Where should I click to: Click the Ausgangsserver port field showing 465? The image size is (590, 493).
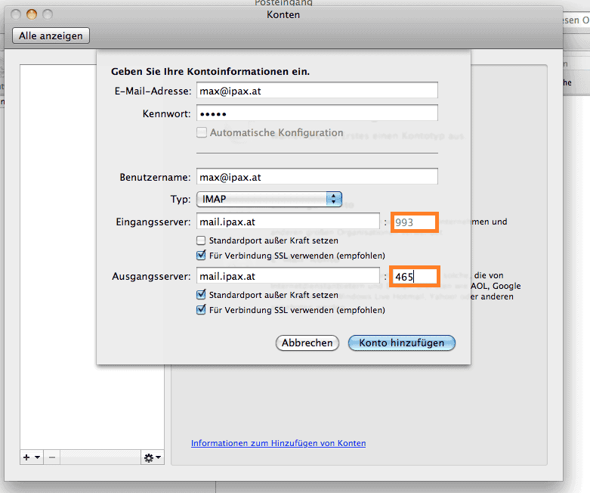click(x=413, y=277)
